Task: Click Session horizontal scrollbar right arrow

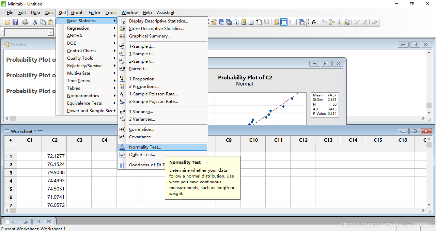Action: coord(423,119)
